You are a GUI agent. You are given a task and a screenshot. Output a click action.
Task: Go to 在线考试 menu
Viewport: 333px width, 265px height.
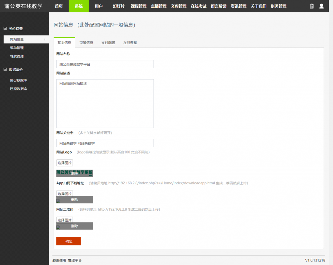click(198, 6)
